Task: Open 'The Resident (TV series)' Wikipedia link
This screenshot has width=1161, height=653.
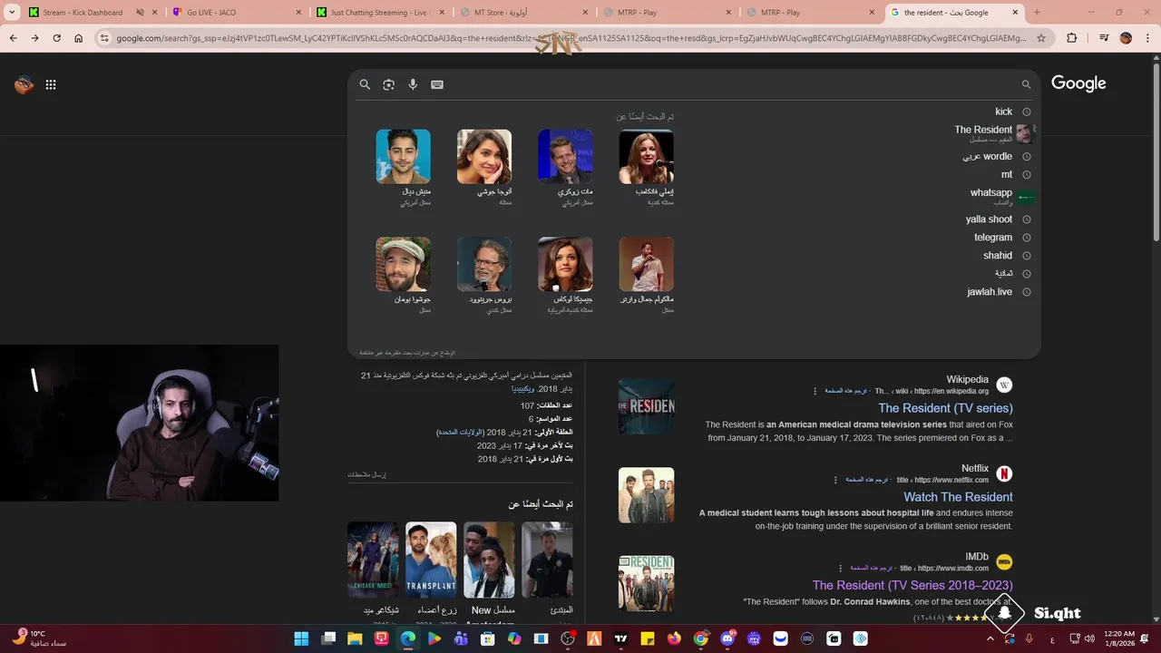Action: point(945,408)
